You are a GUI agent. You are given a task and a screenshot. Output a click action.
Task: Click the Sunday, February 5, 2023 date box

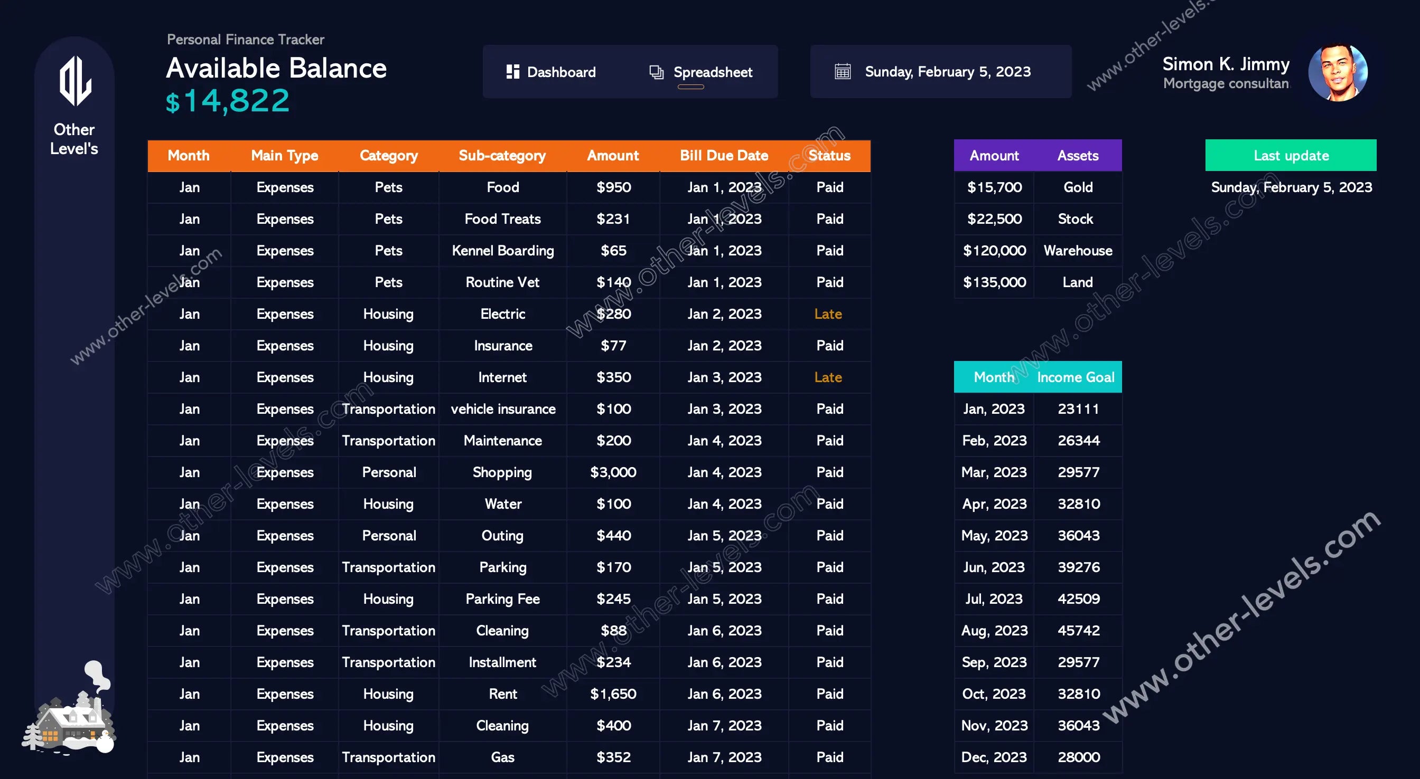point(947,72)
